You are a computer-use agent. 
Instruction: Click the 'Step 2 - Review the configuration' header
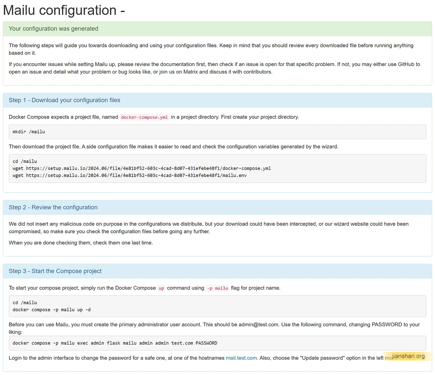[x=53, y=207]
